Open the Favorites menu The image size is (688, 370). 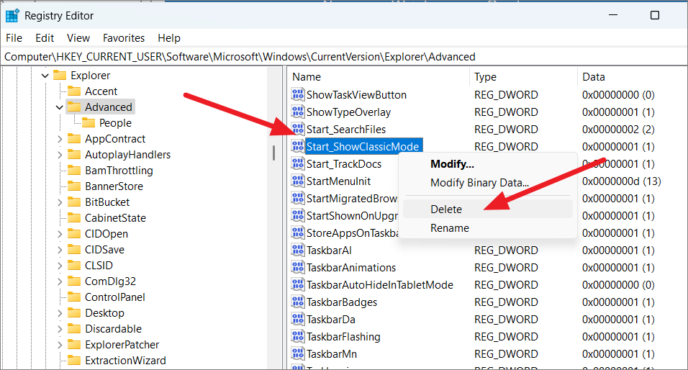pyautogui.click(x=124, y=38)
